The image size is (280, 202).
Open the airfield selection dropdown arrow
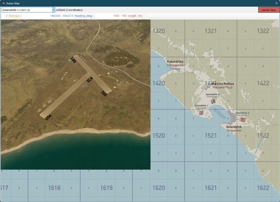coord(54,10)
